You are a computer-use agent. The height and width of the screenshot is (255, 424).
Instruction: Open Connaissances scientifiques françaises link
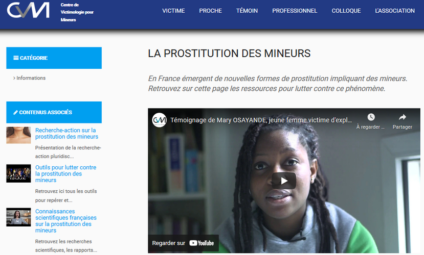click(x=65, y=221)
